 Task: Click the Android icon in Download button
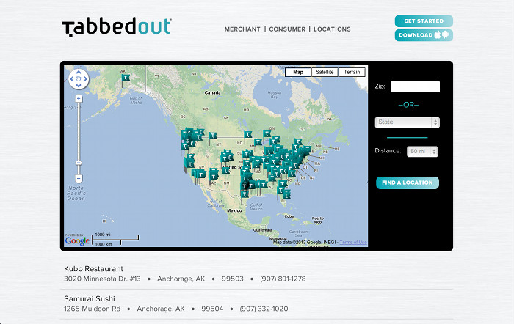tap(446, 35)
